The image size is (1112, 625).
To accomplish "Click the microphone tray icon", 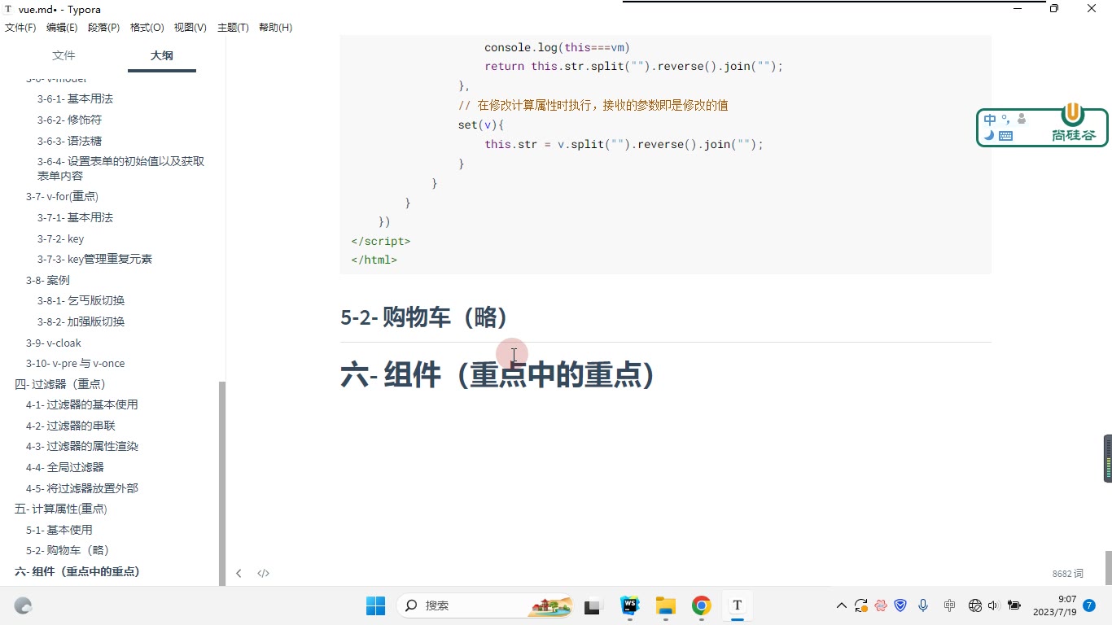I will tap(923, 605).
